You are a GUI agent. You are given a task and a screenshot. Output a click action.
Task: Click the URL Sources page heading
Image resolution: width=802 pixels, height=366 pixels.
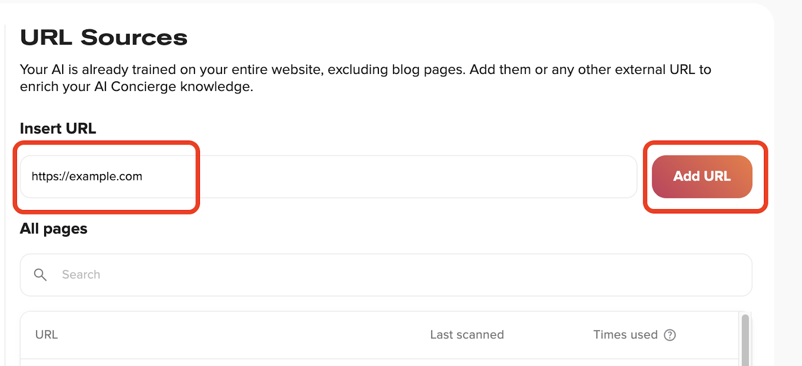[104, 37]
